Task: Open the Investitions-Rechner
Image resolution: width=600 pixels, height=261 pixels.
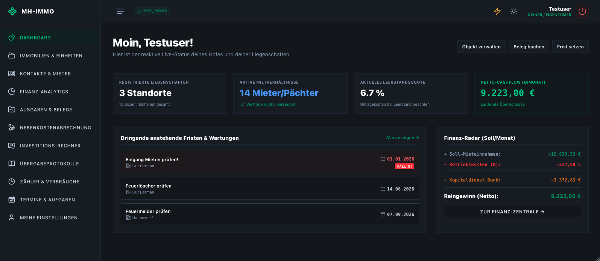Action: [x=50, y=145]
